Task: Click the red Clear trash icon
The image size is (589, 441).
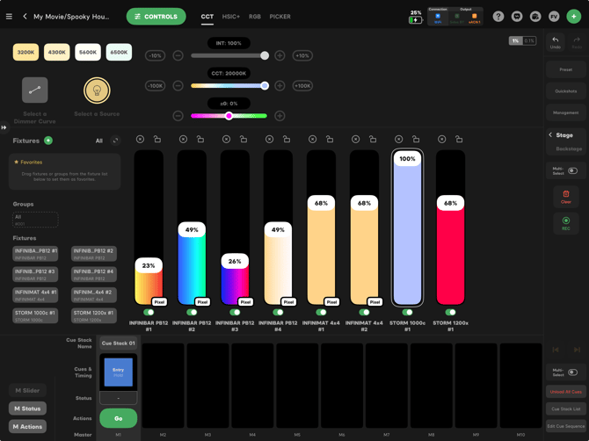Action: [566, 196]
